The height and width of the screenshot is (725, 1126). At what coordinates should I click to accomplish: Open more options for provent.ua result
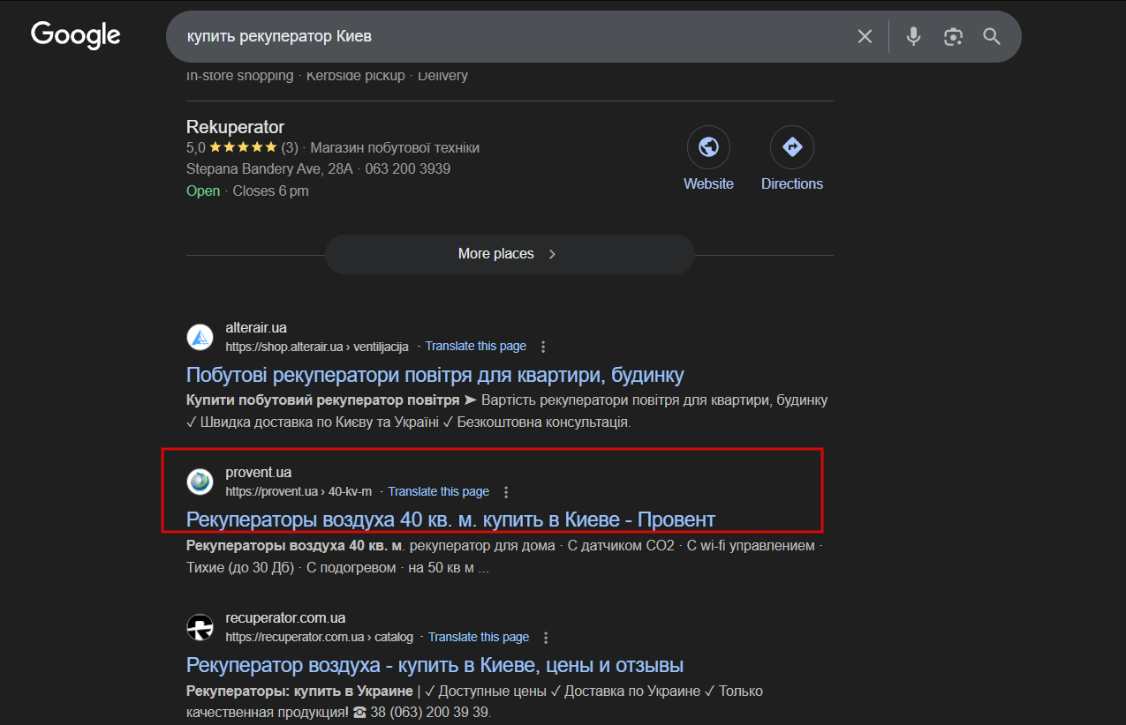pyautogui.click(x=506, y=492)
